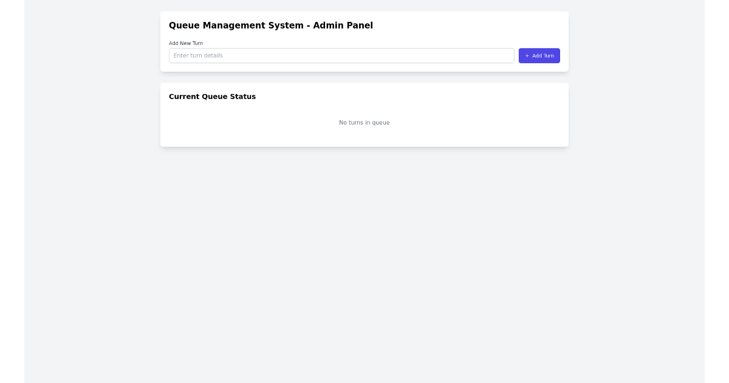Click the plus icon on Add Turn button
Screen dimensions: 729x383
[x=527, y=55]
